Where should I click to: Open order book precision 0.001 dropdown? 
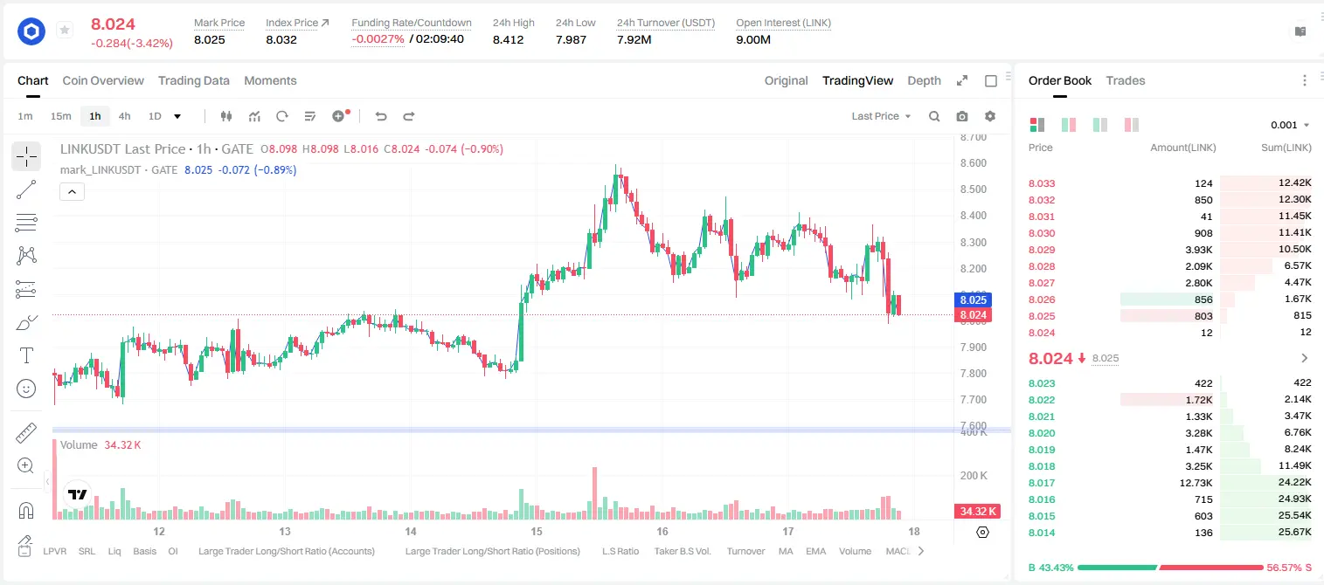coord(1290,125)
